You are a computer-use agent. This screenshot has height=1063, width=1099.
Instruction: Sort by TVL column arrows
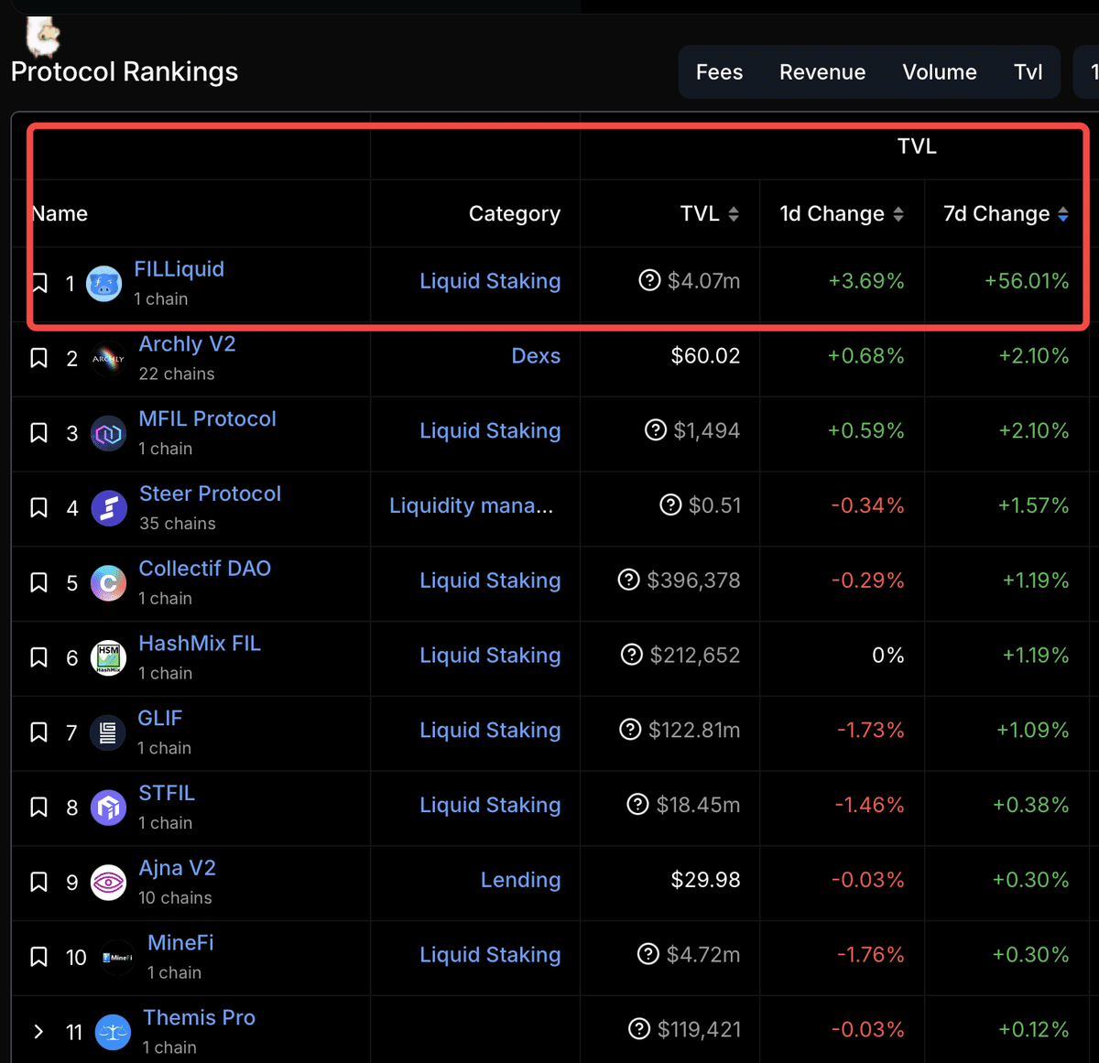pyautogui.click(x=734, y=214)
